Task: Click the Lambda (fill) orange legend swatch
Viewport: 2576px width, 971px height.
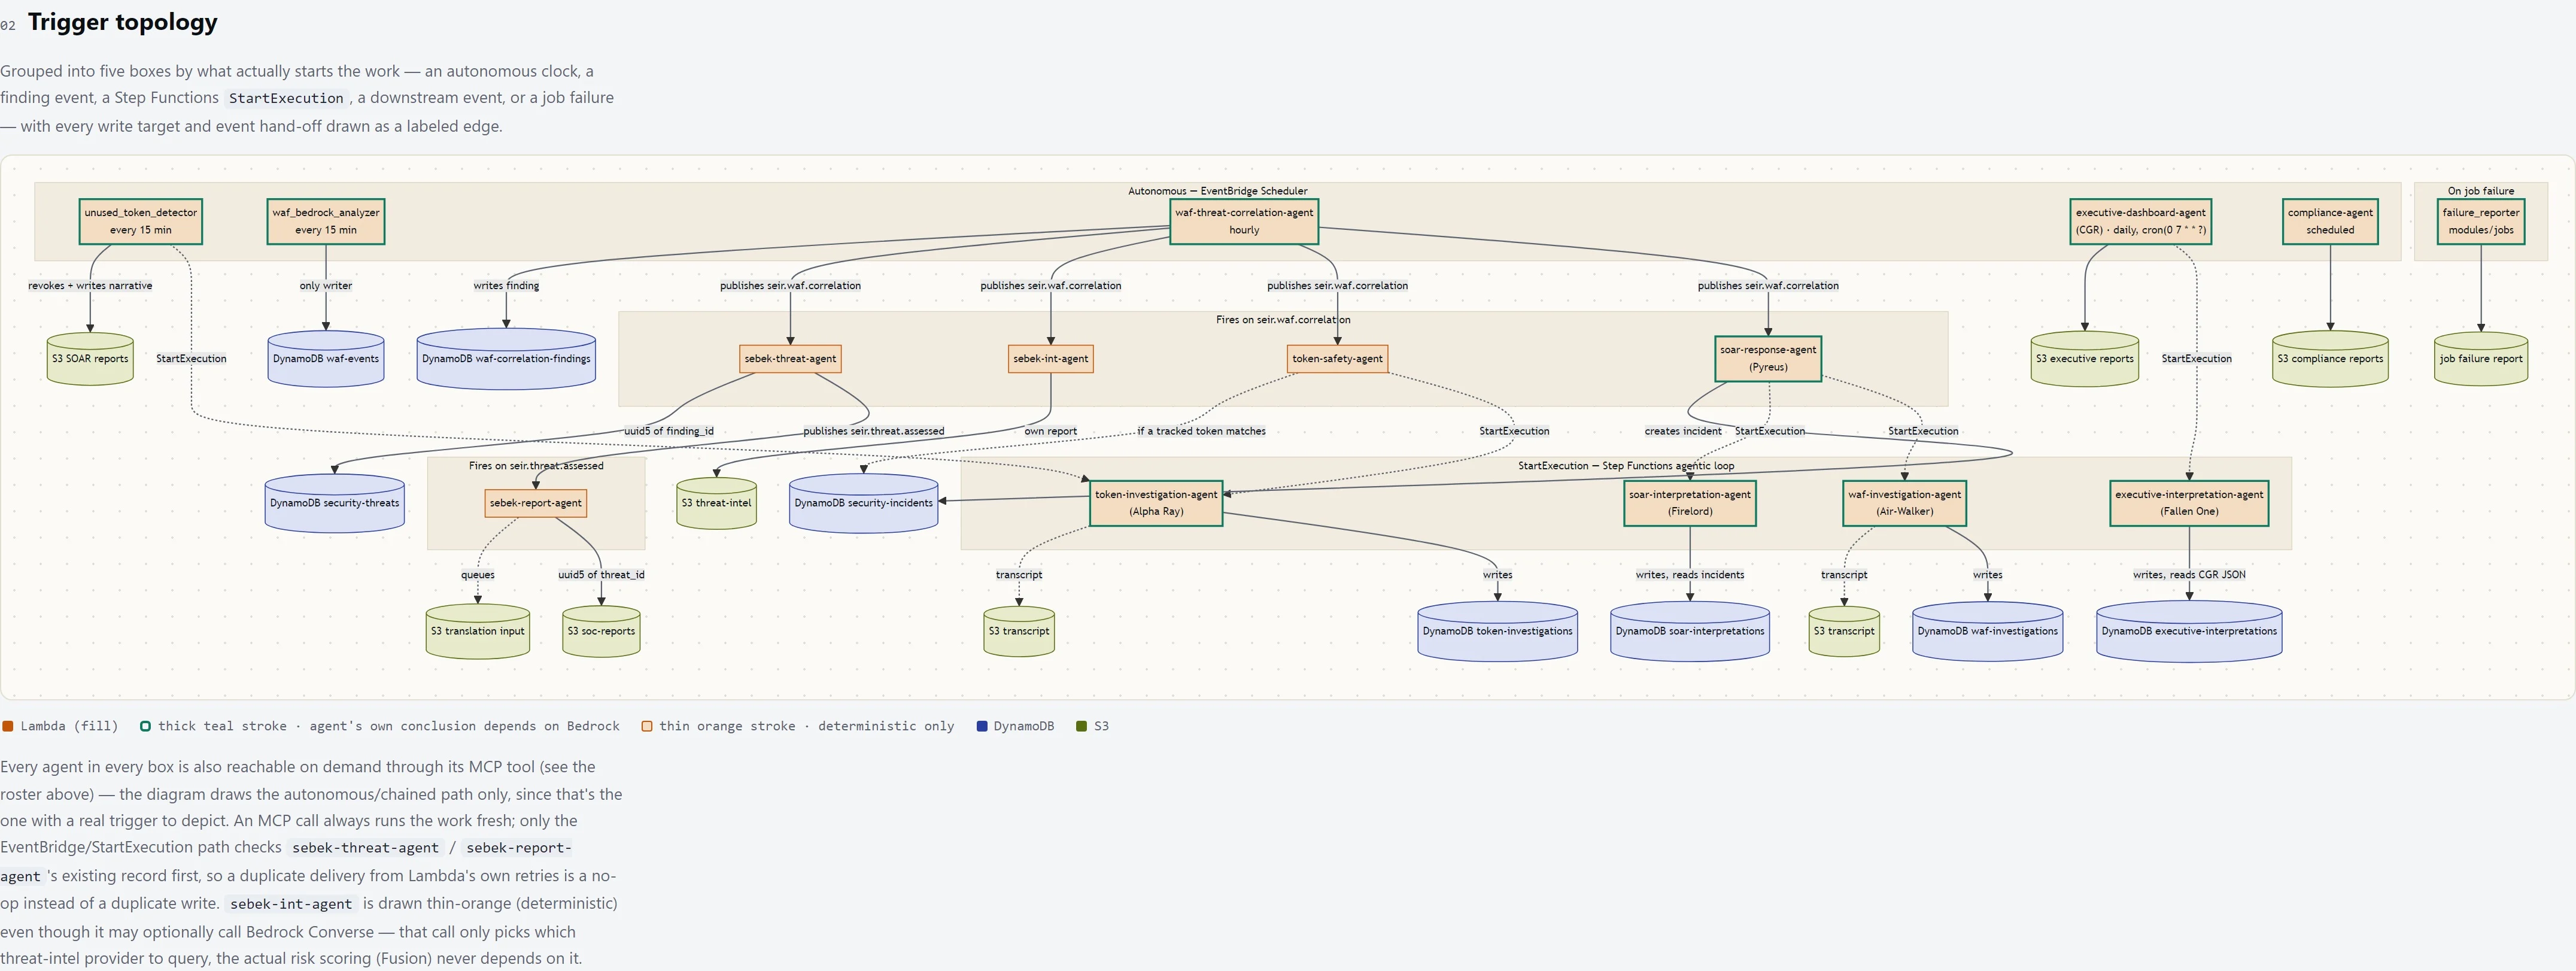Action: [x=8, y=726]
